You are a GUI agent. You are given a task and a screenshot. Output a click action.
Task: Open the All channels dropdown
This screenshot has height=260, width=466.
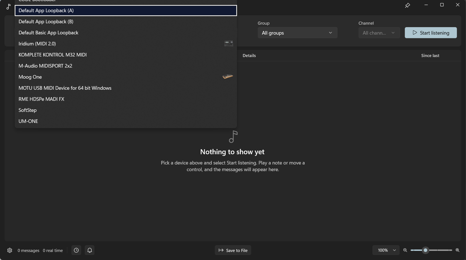[379, 33]
